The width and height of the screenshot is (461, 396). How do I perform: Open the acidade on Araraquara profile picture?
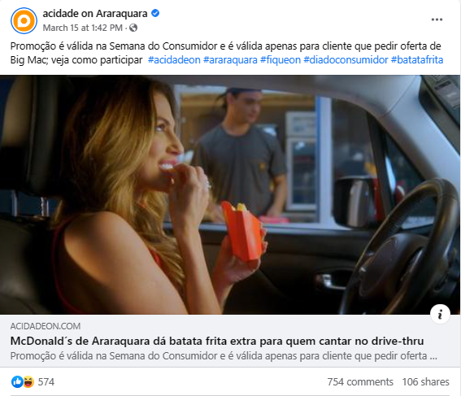[24, 20]
